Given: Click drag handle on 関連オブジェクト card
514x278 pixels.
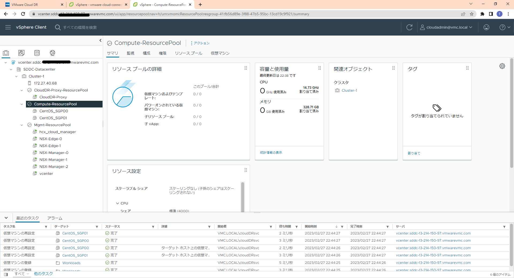Looking at the screenshot, I should (394, 68).
